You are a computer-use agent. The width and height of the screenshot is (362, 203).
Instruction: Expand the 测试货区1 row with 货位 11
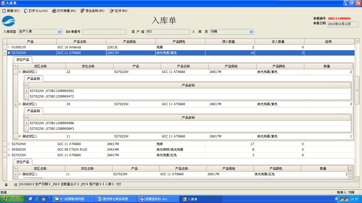point(20,136)
